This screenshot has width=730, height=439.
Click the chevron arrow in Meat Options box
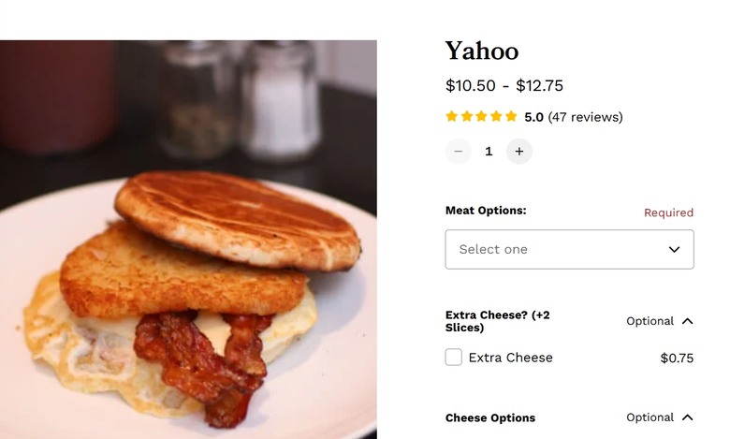tap(674, 250)
